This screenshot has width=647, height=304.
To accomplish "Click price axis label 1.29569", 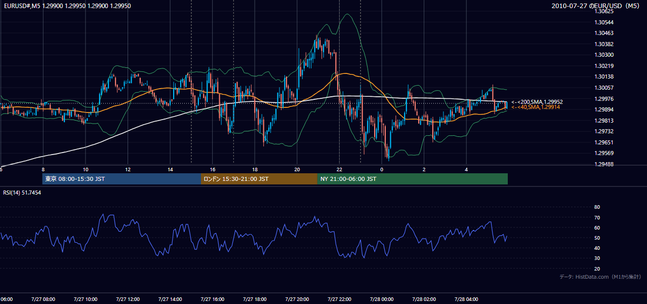I will (x=604, y=153).
